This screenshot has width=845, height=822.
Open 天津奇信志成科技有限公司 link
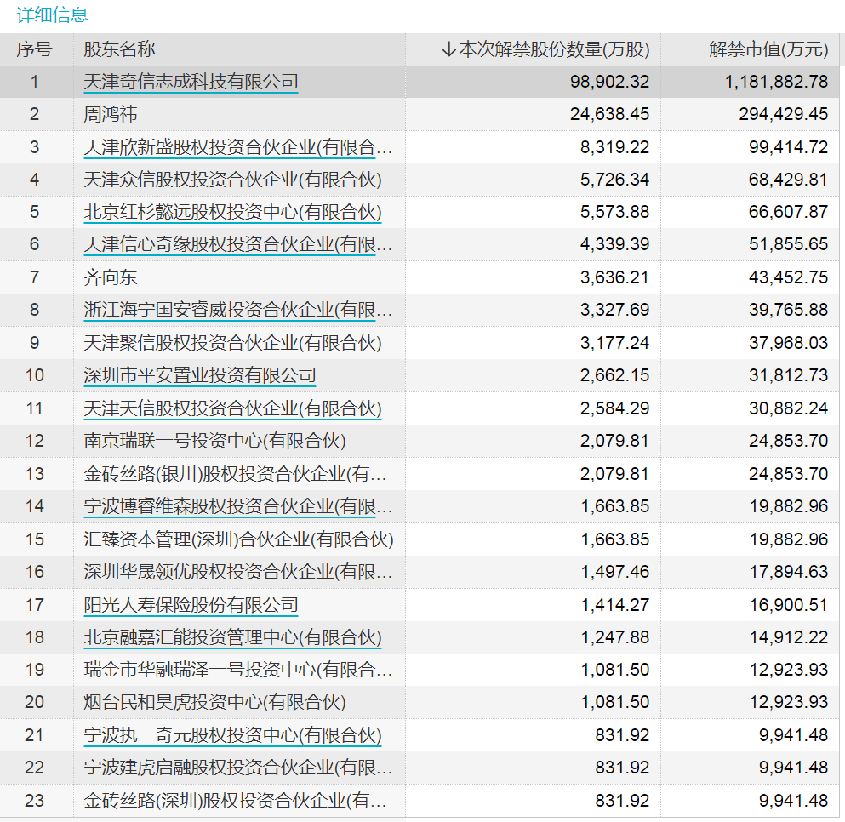tap(191, 82)
